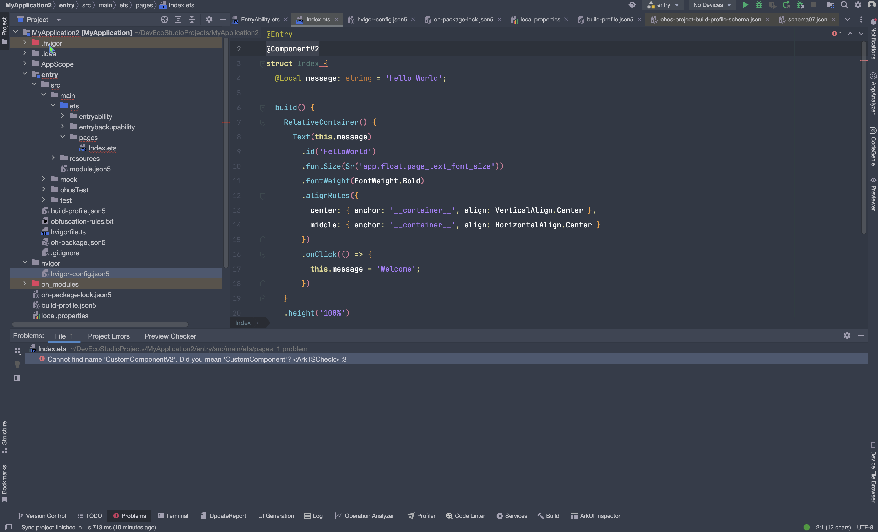Click the lightbulb quick-fix icon in Problems panel
Image resolution: width=878 pixels, height=532 pixels.
[x=17, y=364]
